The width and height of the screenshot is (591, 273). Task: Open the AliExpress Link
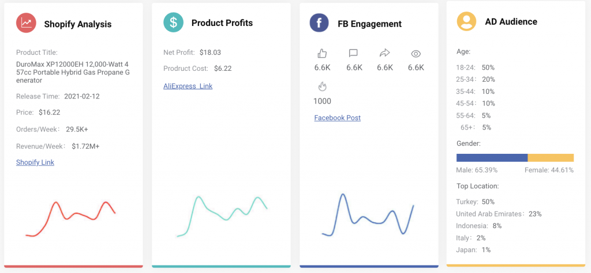click(x=188, y=86)
